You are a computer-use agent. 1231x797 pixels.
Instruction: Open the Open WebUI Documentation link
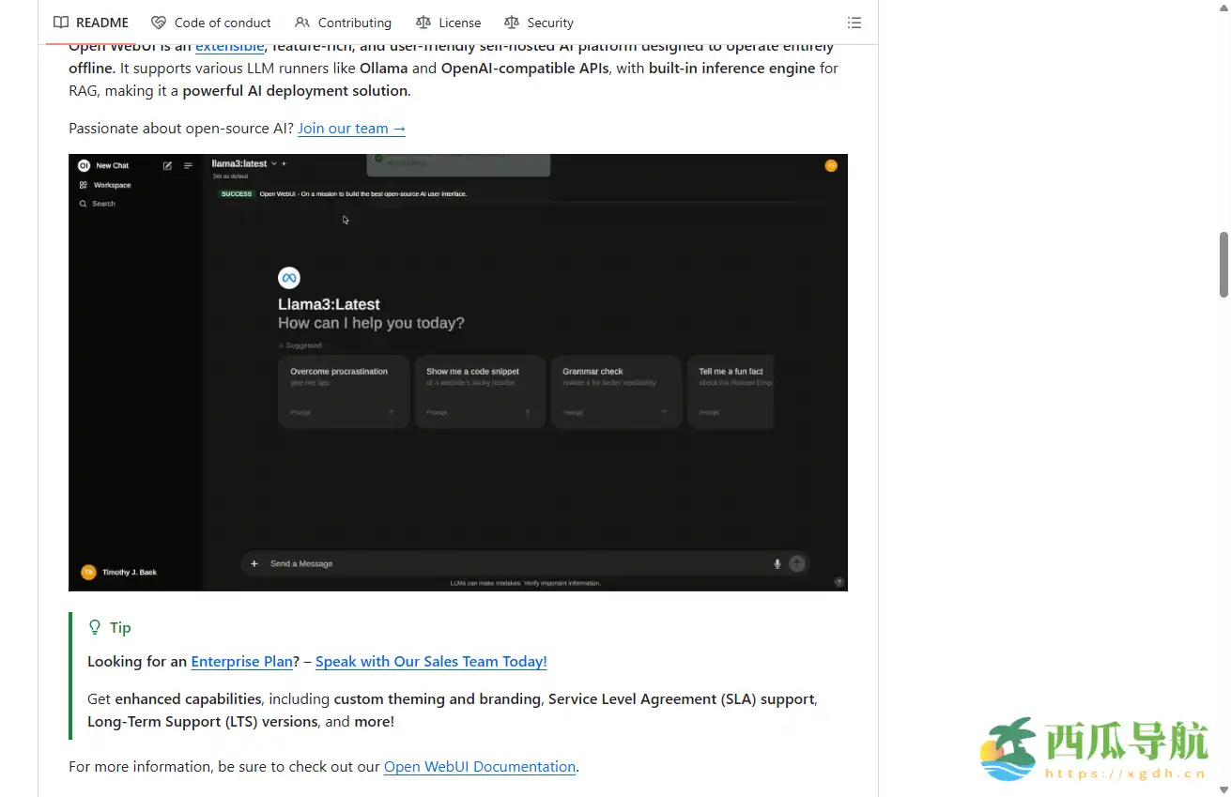tap(479, 767)
